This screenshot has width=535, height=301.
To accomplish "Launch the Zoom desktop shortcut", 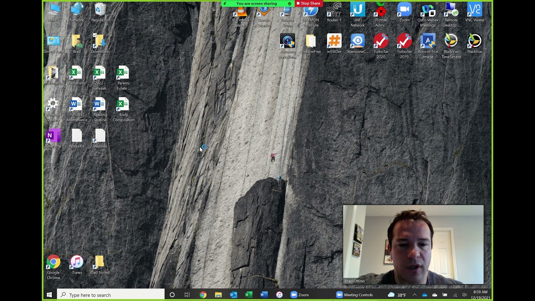I will tap(404, 13).
